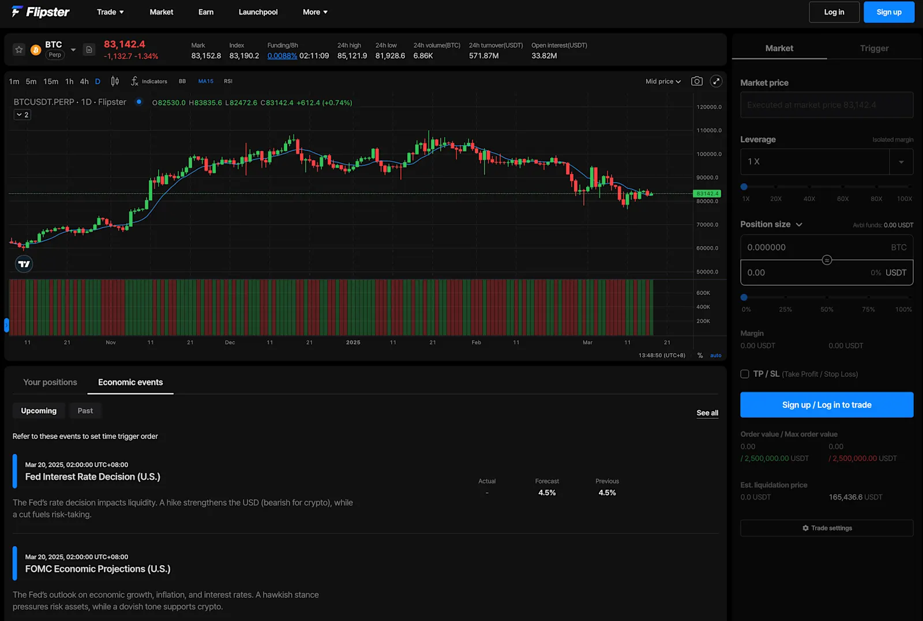This screenshot has width=923, height=621.
Task: Collapse the chart legend indicator count
Action: [x=22, y=115]
